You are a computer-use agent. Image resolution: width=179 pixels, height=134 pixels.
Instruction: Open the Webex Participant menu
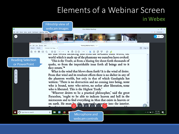point(36,32)
